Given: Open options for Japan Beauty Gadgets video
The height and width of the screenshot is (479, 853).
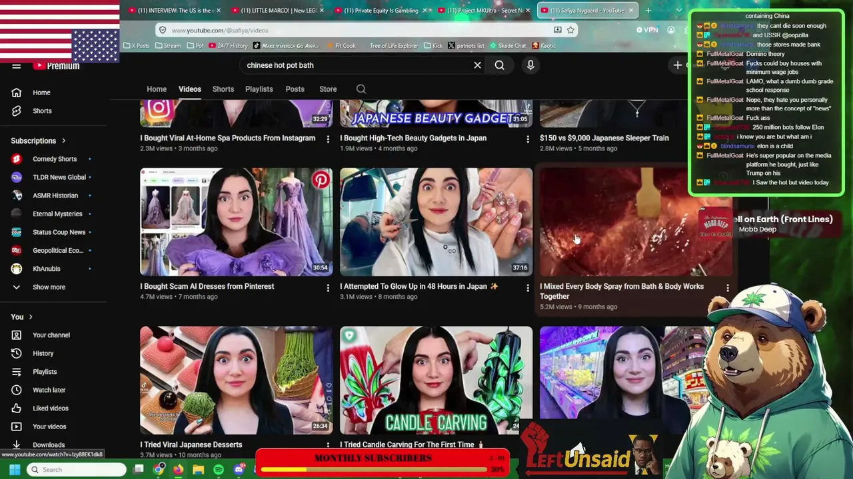Looking at the screenshot, I should pyautogui.click(x=527, y=139).
